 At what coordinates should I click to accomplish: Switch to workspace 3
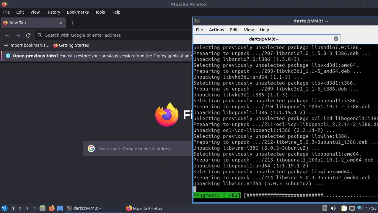click(x=27, y=209)
